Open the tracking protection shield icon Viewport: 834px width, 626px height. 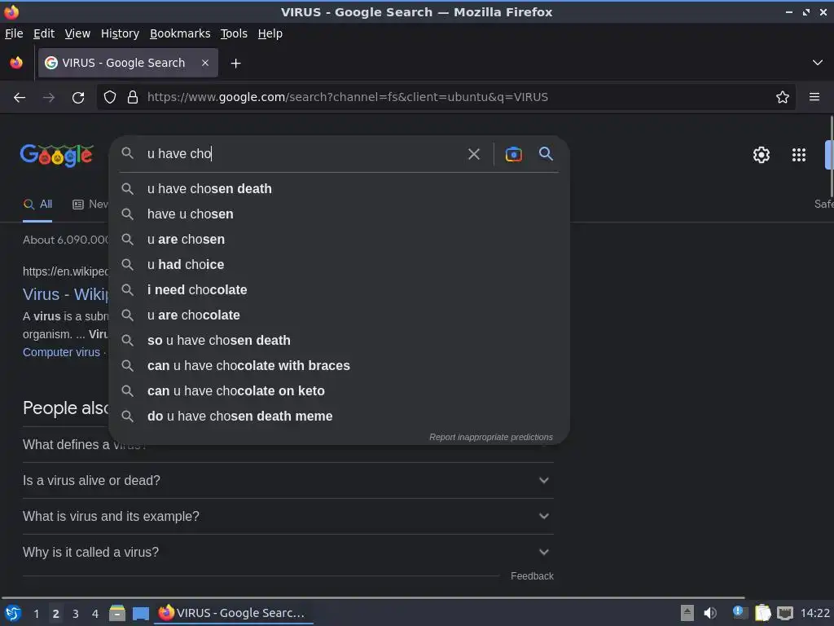pos(110,98)
